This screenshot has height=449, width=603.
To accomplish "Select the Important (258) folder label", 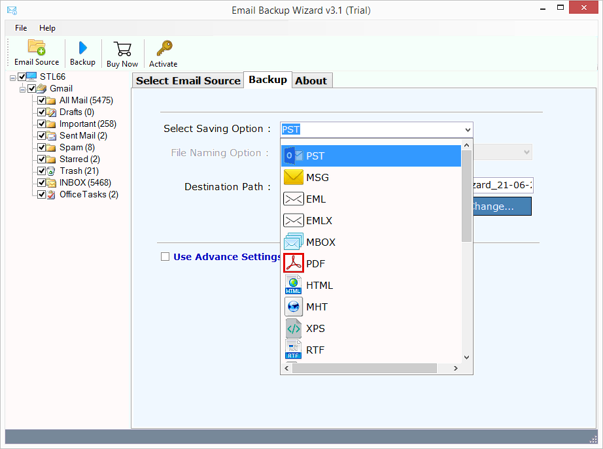I will click(88, 124).
